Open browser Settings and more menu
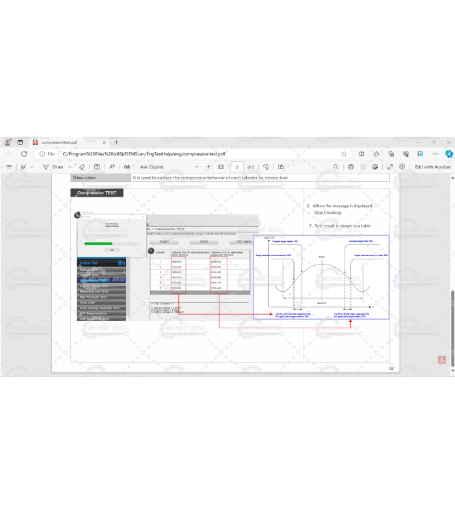This screenshot has height=520, width=455. (434, 154)
